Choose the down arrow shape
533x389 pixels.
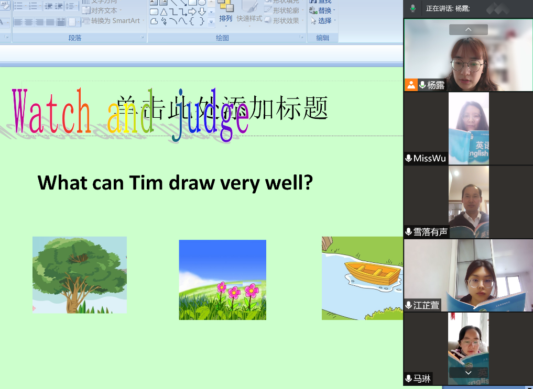coord(202,12)
